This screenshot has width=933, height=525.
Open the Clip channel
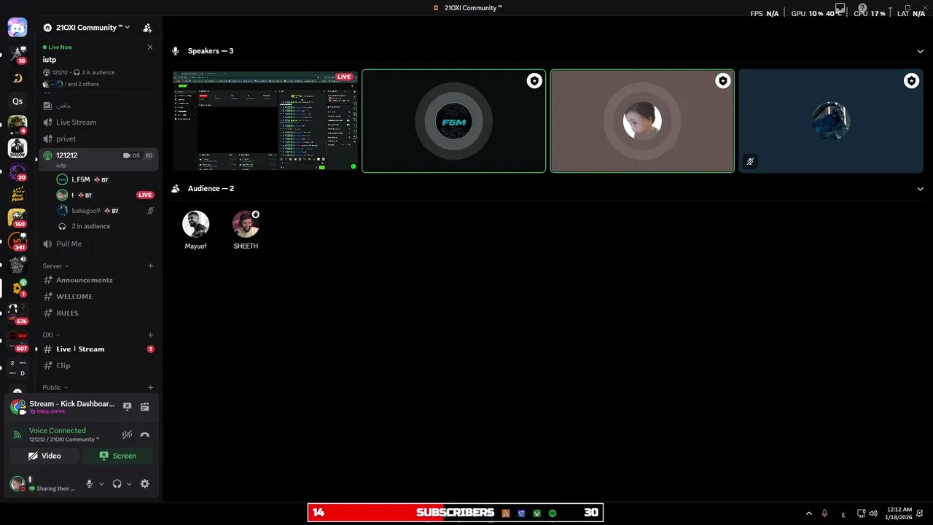(98, 365)
